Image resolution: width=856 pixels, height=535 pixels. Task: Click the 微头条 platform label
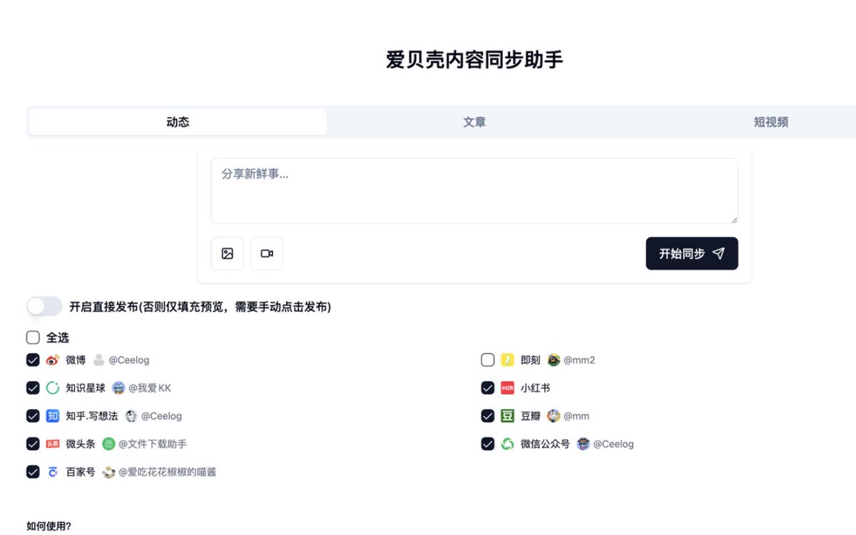(81, 444)
